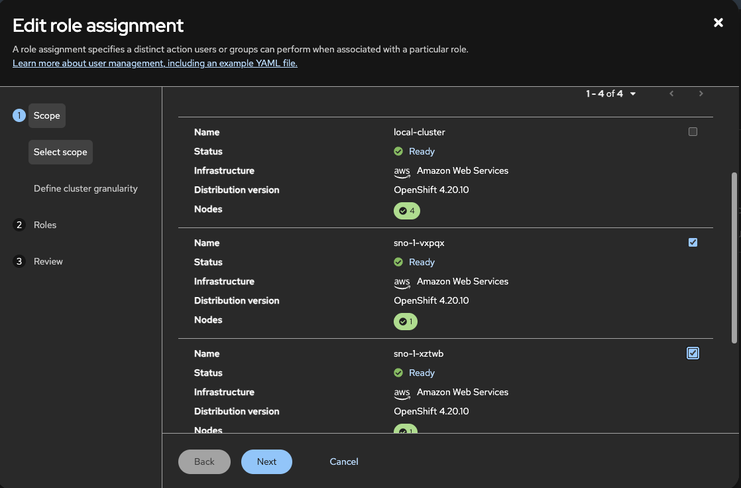This screenshot has height=488, width=741.
Task: Select the local-cluster checkbox
Action: click(x=693, y=132)
